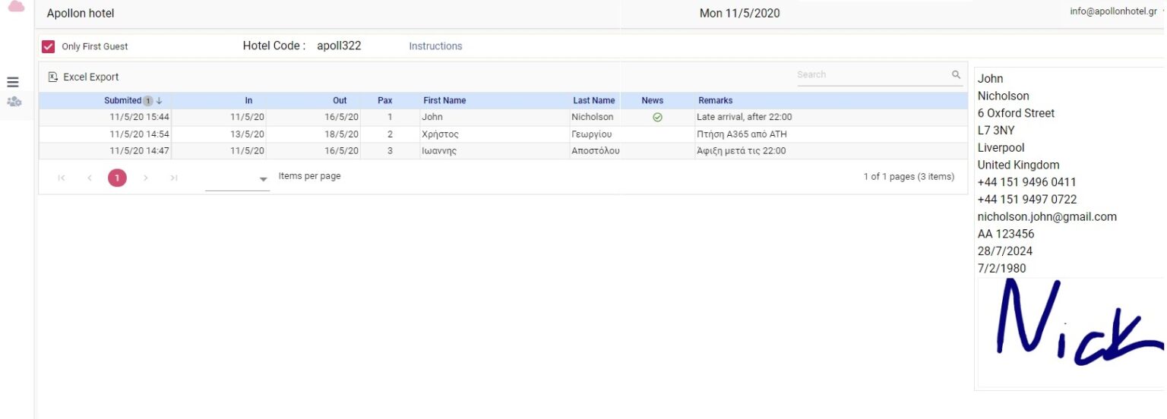Uncheck the Only First Guest checkbox
Image resolution: width=1167 pixels, height=419 pixels.
click(49, 46)
